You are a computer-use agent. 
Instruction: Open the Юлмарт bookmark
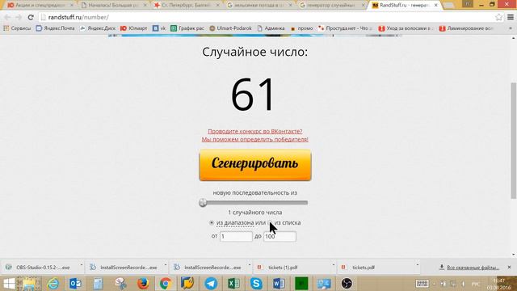[x=133, y=28]
